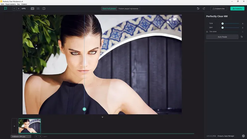The width and height of the screenshot is (247, 139).
Task: Click Открыть Apps Manager link
Action: point(226,136)
